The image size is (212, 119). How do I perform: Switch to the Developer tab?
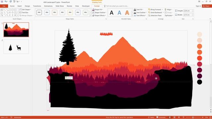click(86, 6)
